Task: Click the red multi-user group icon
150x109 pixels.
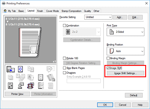Action: (31, 86)
